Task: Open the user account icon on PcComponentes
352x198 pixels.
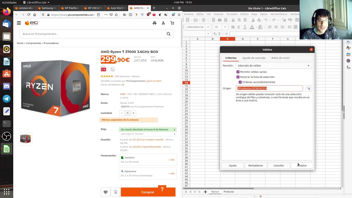Action: (x=163, y=23)
